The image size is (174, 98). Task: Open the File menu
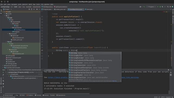[x=2, y=4]
